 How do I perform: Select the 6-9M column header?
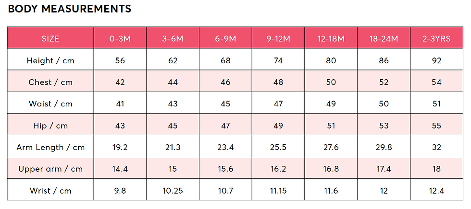pyautogui.click(x=225, y=38)
